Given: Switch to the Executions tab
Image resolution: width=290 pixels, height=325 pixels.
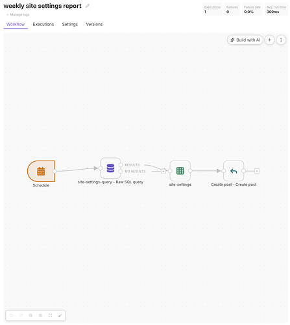Looking at the screenshot, I should (x=43, y=24).
